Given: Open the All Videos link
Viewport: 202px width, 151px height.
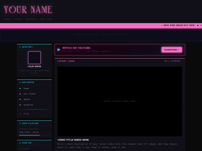Looking at the screenshot, I should (173, 61).
